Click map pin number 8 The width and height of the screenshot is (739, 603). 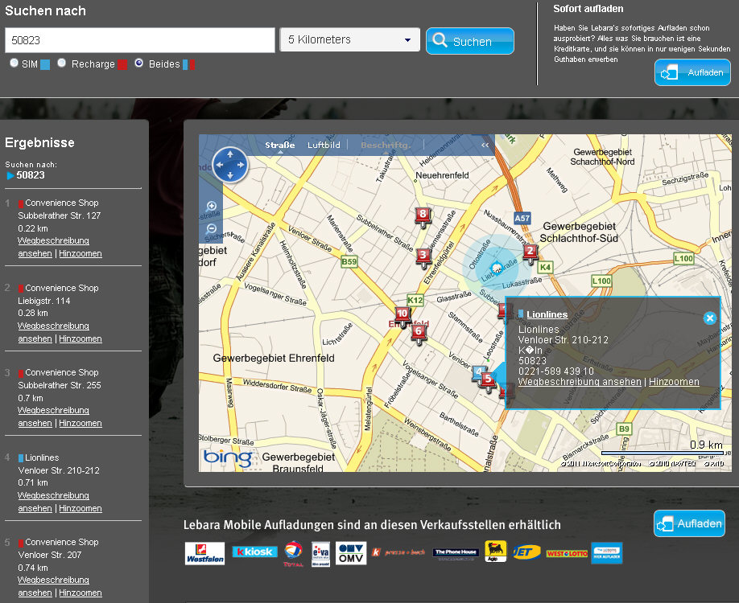point(423,216)
